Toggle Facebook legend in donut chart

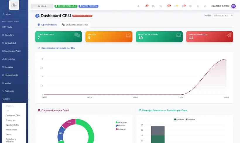coord(121,126)
